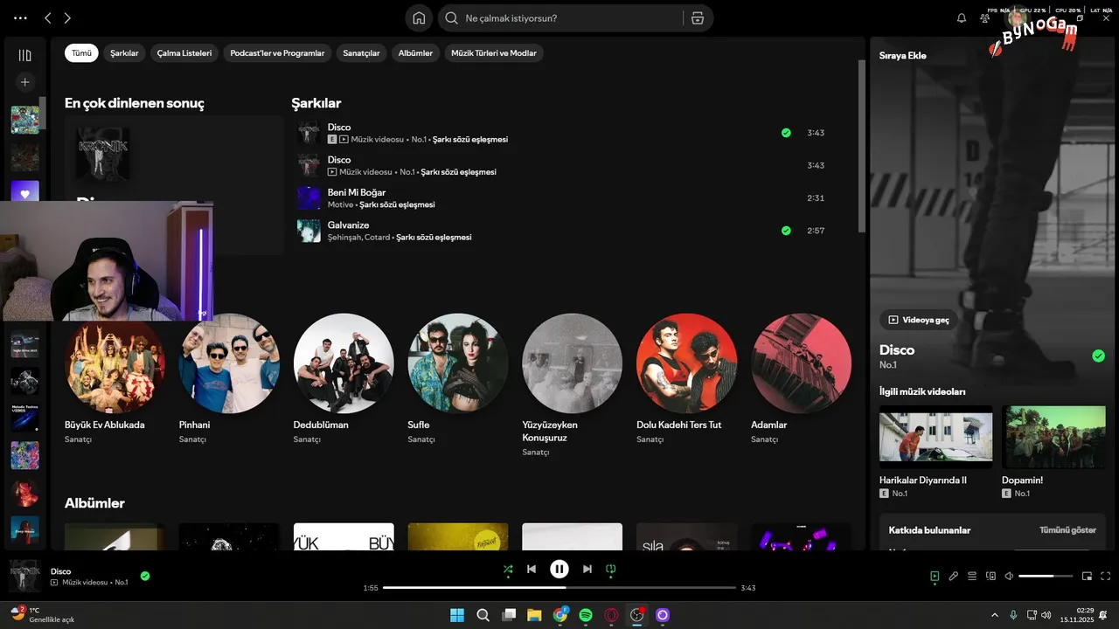This screenshot has height=629, width=1119.
Task: Open File Explorer from the taskbar
Action: coord(534,615)
